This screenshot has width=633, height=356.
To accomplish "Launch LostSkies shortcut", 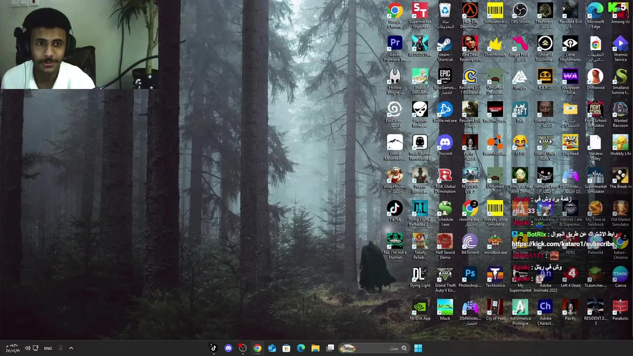I will [395, 114].
